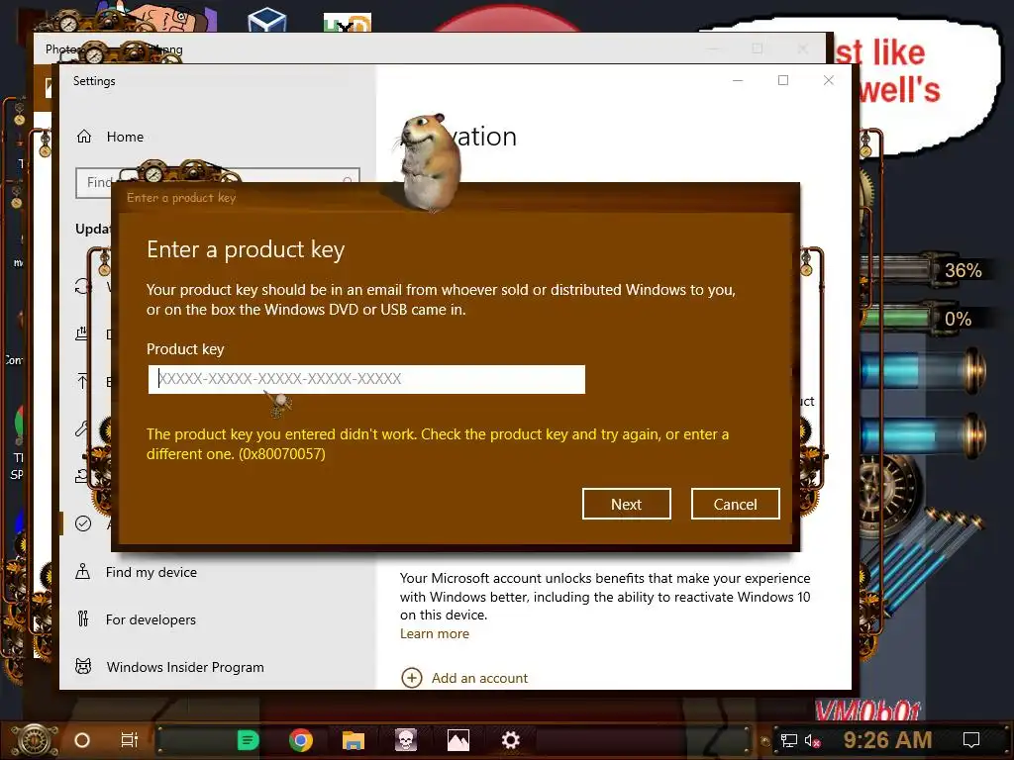Focus the Product key input field

(366, 379)
